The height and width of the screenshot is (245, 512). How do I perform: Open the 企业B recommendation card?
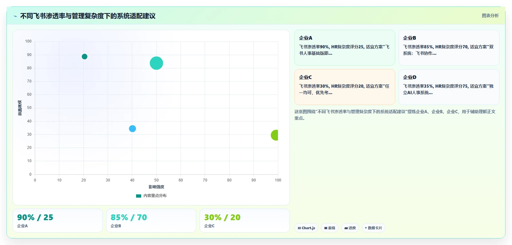449,48
